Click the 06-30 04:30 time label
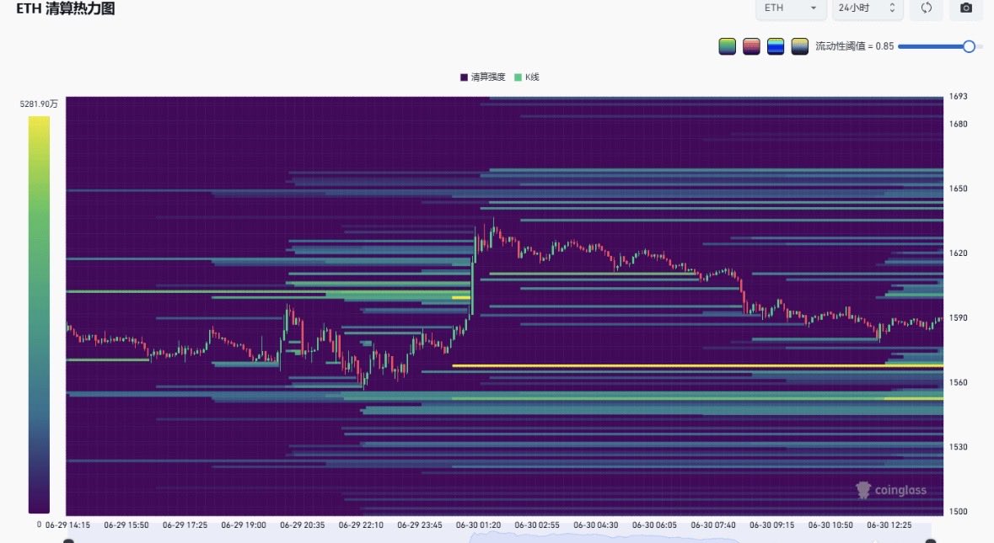Image resolution: width=994 pixels, height=543 pixels. pos(596,525)
